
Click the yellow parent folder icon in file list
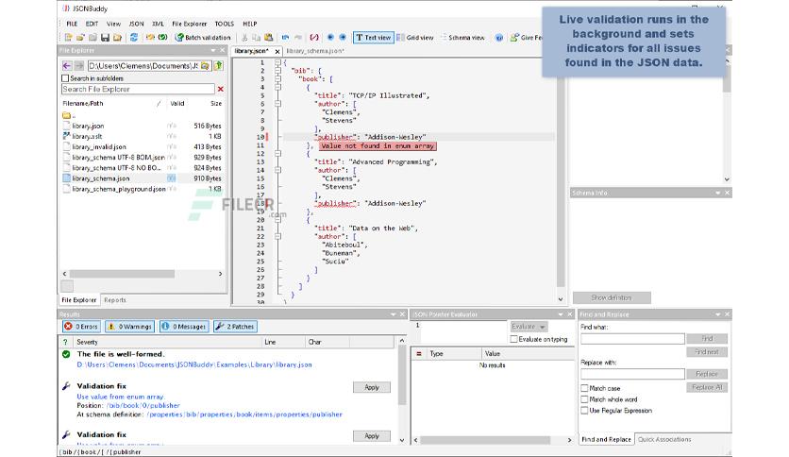[66, 115]
